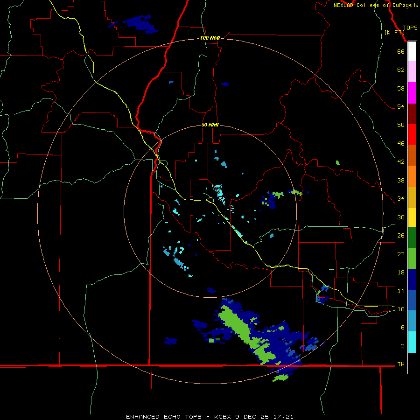420x420 pixels.
Task: Click the legend value 62
Action: (x=401, y=70)
